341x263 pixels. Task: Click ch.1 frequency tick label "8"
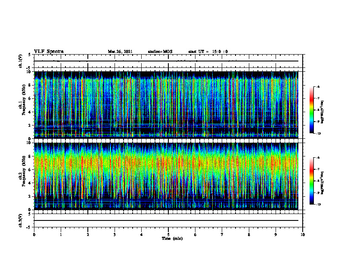coord(30,85)
